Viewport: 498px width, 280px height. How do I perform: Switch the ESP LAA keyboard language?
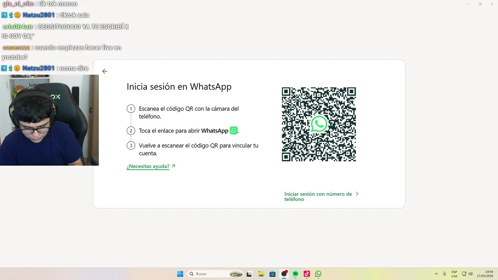[x=454, y=274]
